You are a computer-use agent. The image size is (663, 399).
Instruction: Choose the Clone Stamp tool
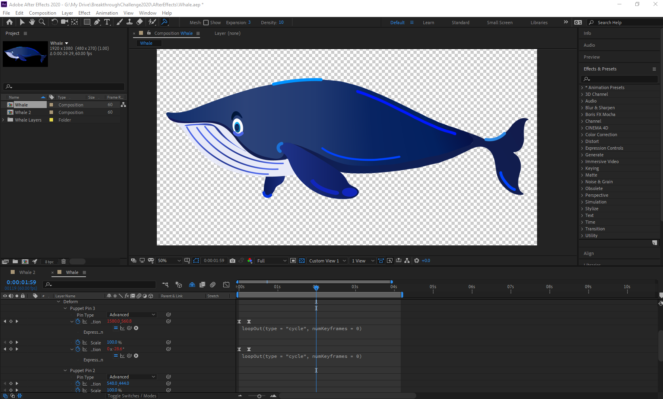(x=129, y=22)
